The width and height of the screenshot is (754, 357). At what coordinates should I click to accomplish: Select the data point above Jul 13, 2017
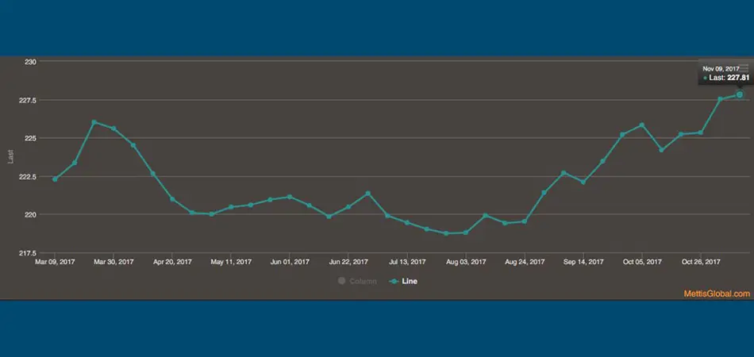407,222
